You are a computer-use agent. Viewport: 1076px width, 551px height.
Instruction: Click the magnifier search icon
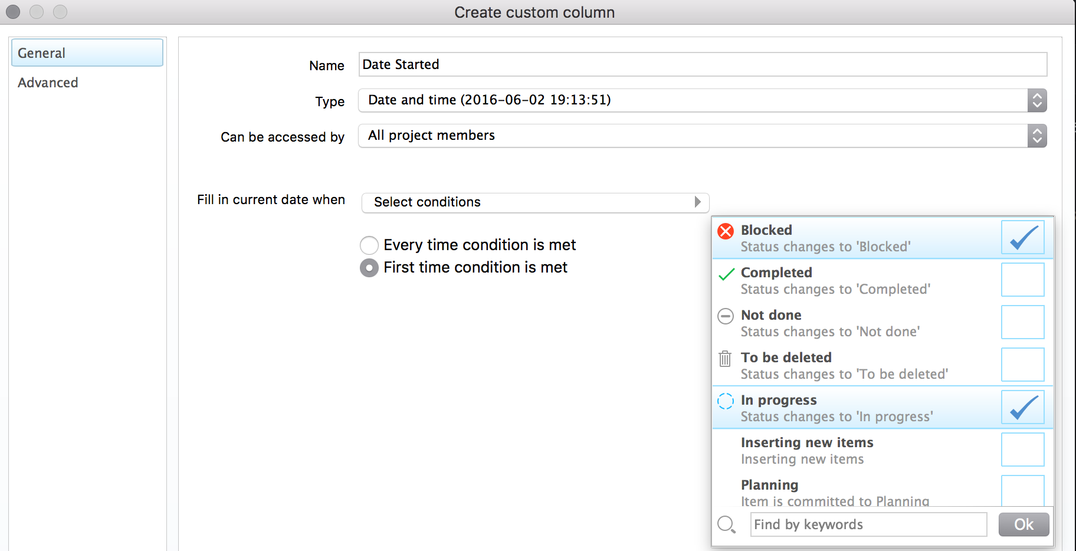tap(726, 524)
